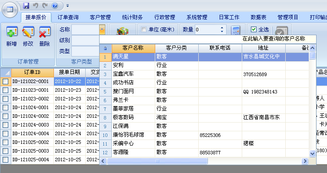Image resolution: width=327 pixels, height=173 pixels.
Task: Click the vertical scrollbar thumb in customer list
Action: [312, 56]
